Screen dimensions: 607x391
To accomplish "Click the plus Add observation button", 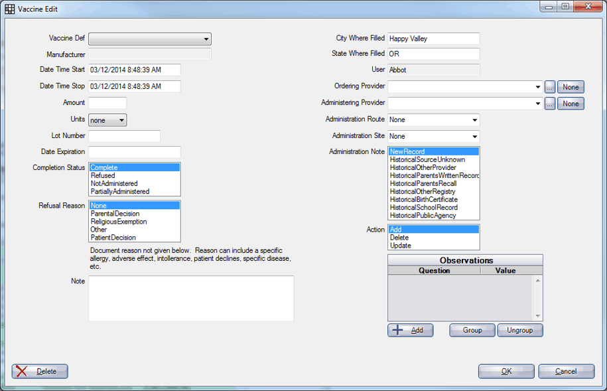I will [x=410, y=330].
